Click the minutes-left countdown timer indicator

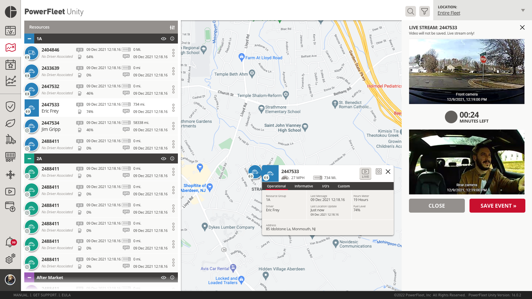451,117
